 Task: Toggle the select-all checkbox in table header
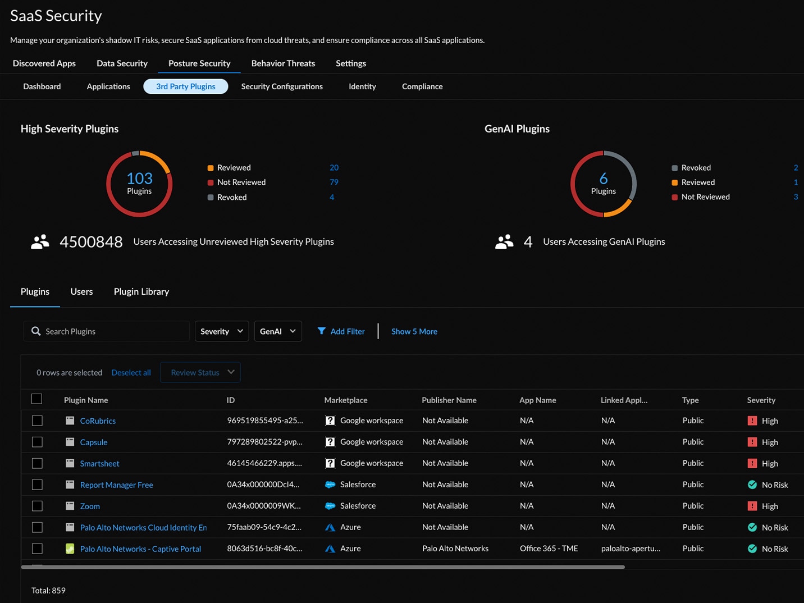pos(37,399)
